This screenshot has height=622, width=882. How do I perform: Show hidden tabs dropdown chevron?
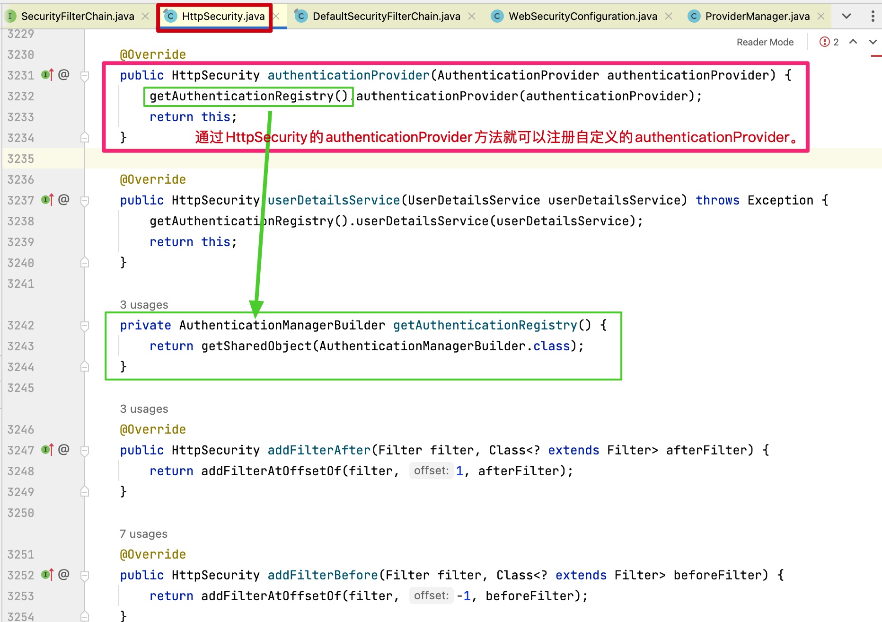pos(847,16)
